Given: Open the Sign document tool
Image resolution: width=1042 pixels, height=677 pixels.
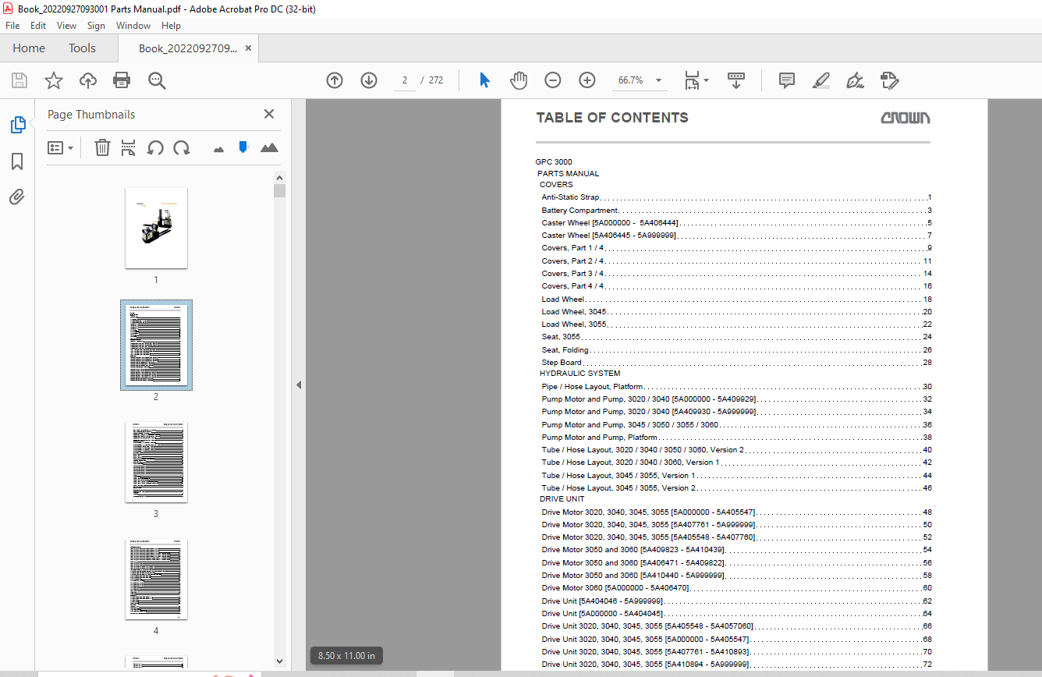Looking at the screenshot, I should (855, 80).
